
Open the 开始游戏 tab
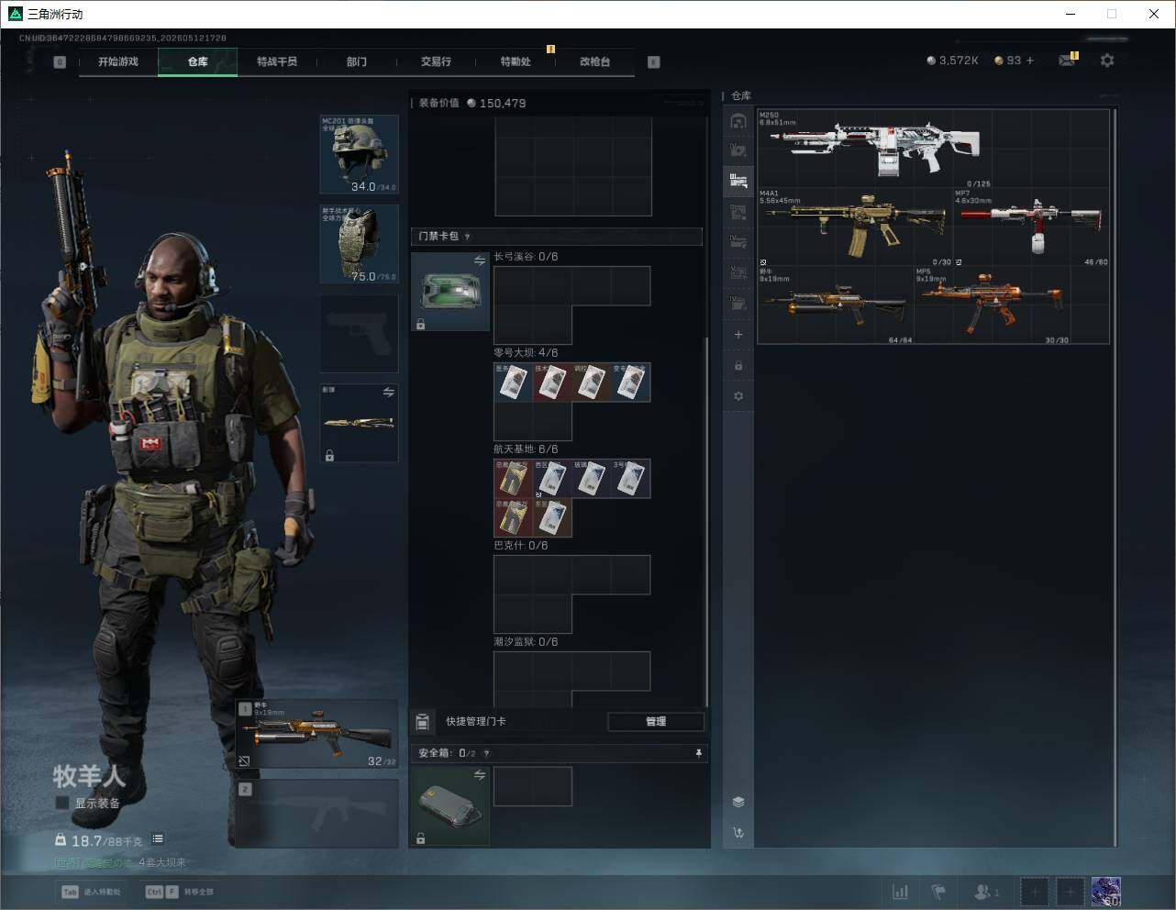pos(118,61)
